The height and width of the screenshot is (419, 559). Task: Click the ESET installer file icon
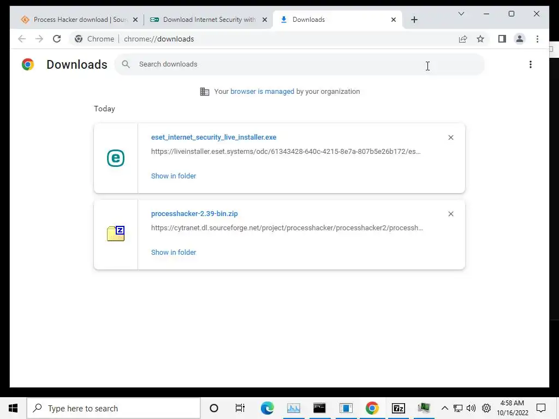coord(116,158)
